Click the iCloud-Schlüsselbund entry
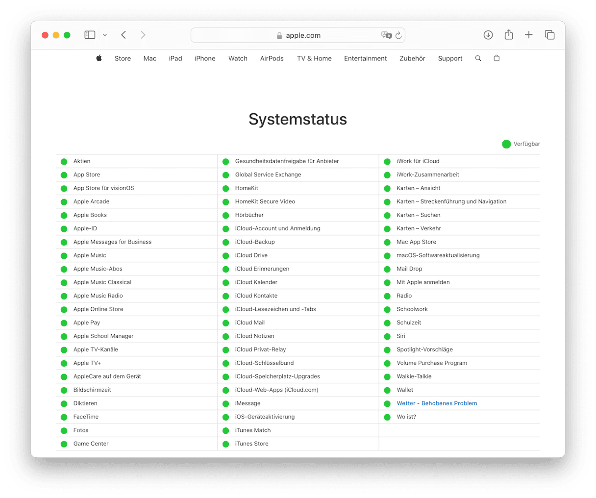596x498 pixels. coord(265,363)
